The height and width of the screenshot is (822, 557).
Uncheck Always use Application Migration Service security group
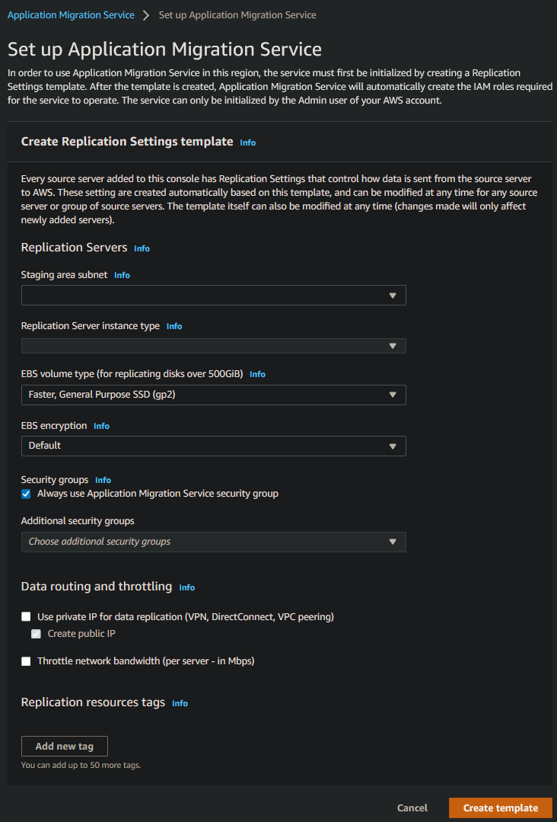pyautogui.click(x=25, y=493)
